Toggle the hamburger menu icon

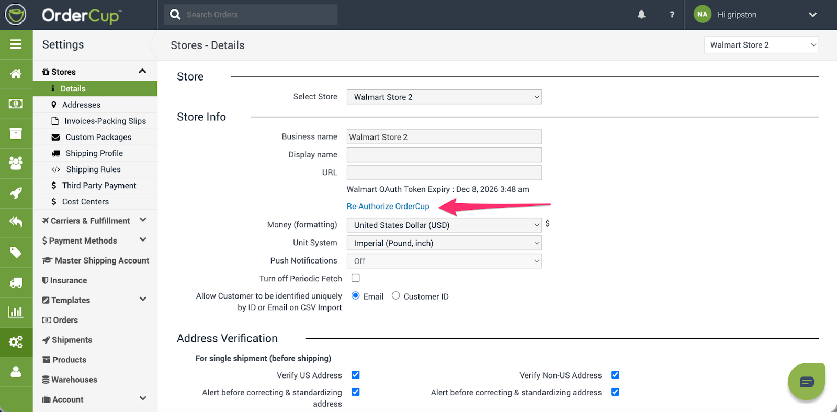(x=16, y=44)
